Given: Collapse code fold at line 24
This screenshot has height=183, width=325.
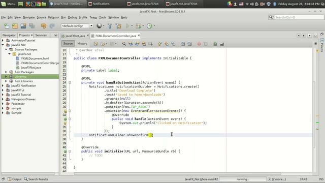Looking at the screenshot, I should pyautogui.click(x=70, y=82).
